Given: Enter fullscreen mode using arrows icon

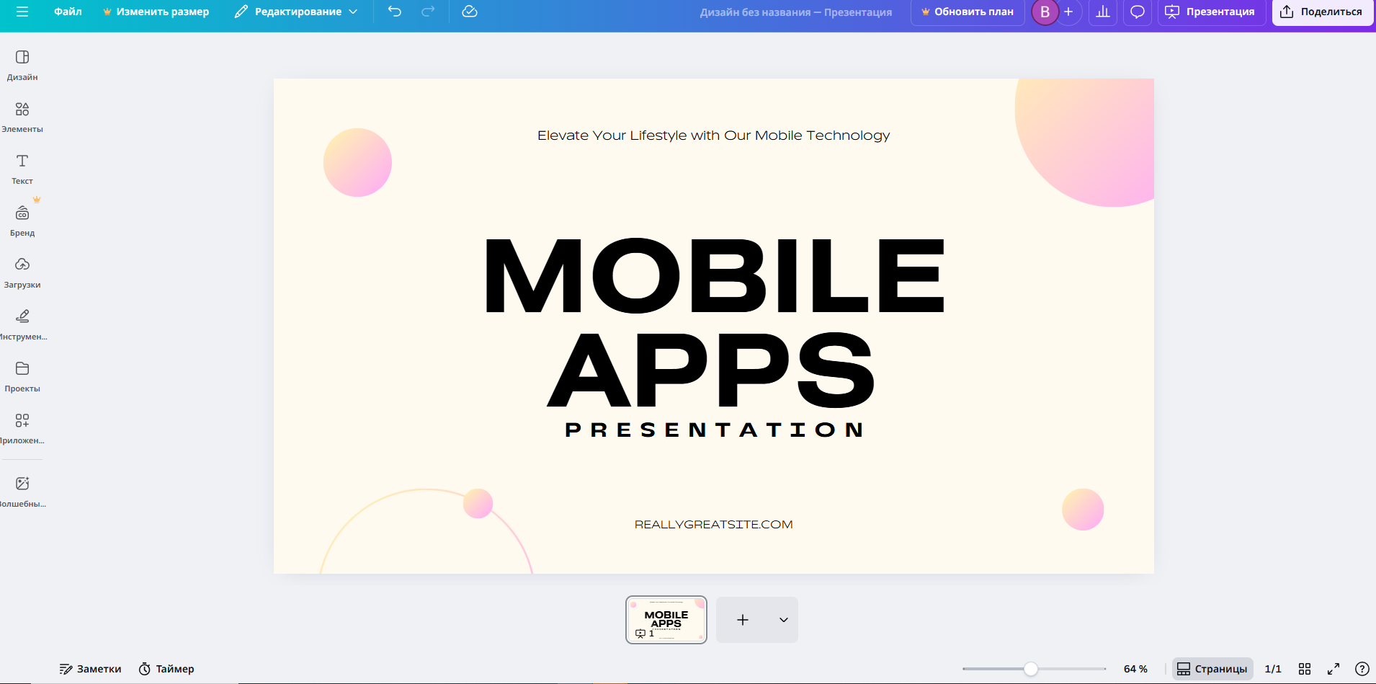Looking at the screenshot, I should pyautogui.click(x=1333, y=669).
